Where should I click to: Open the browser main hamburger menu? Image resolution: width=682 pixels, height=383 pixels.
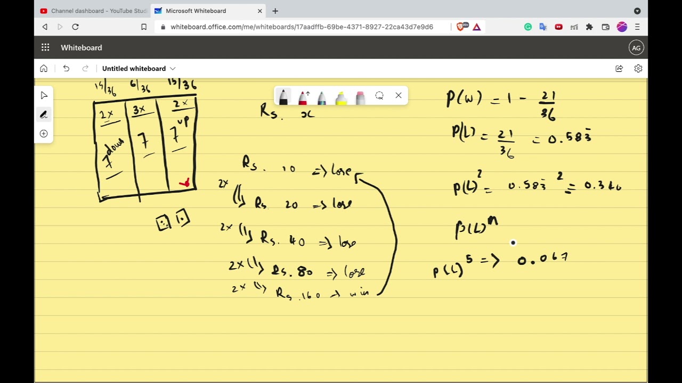click(x=637, y=27)
